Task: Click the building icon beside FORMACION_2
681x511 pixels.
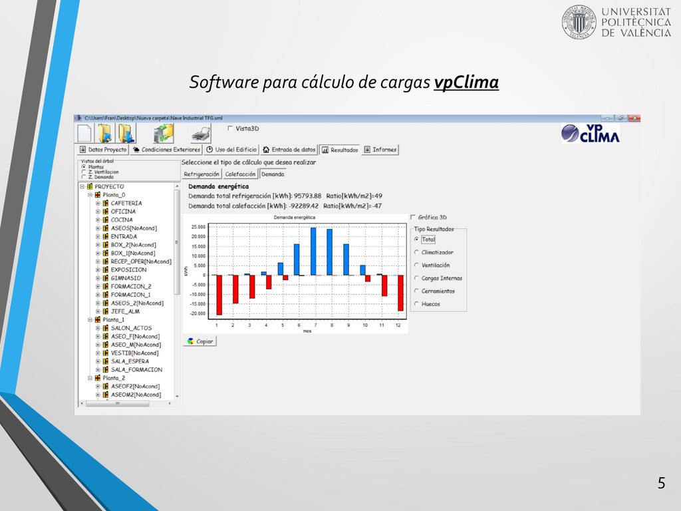Action: click(x=106, y=286)
